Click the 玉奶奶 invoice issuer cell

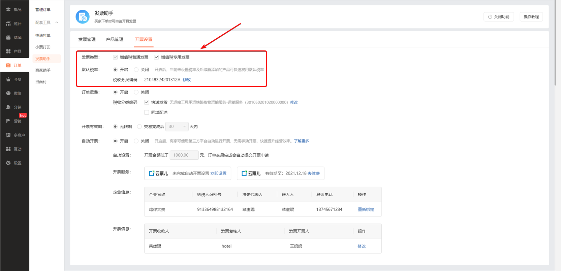click(296, 246)
